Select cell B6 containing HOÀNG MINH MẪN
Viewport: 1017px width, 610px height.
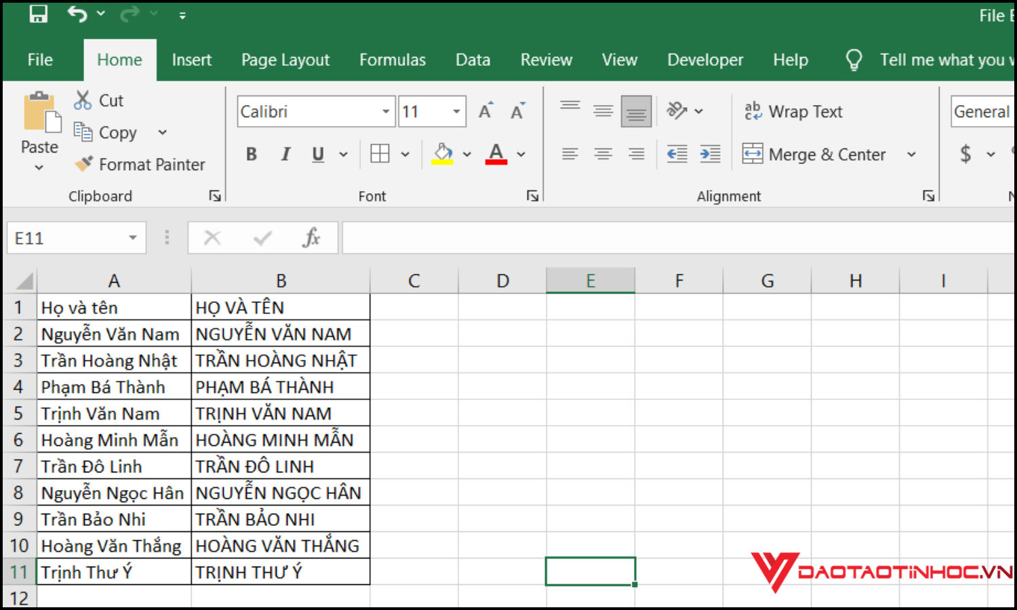point(281,440)
